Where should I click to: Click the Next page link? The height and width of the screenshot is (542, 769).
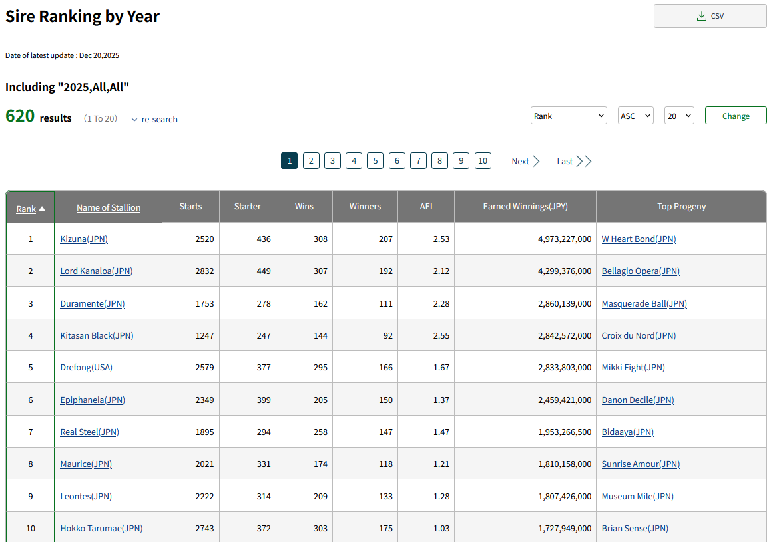click(521, 161)
